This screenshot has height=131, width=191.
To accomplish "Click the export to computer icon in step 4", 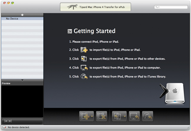I will 84,68.
